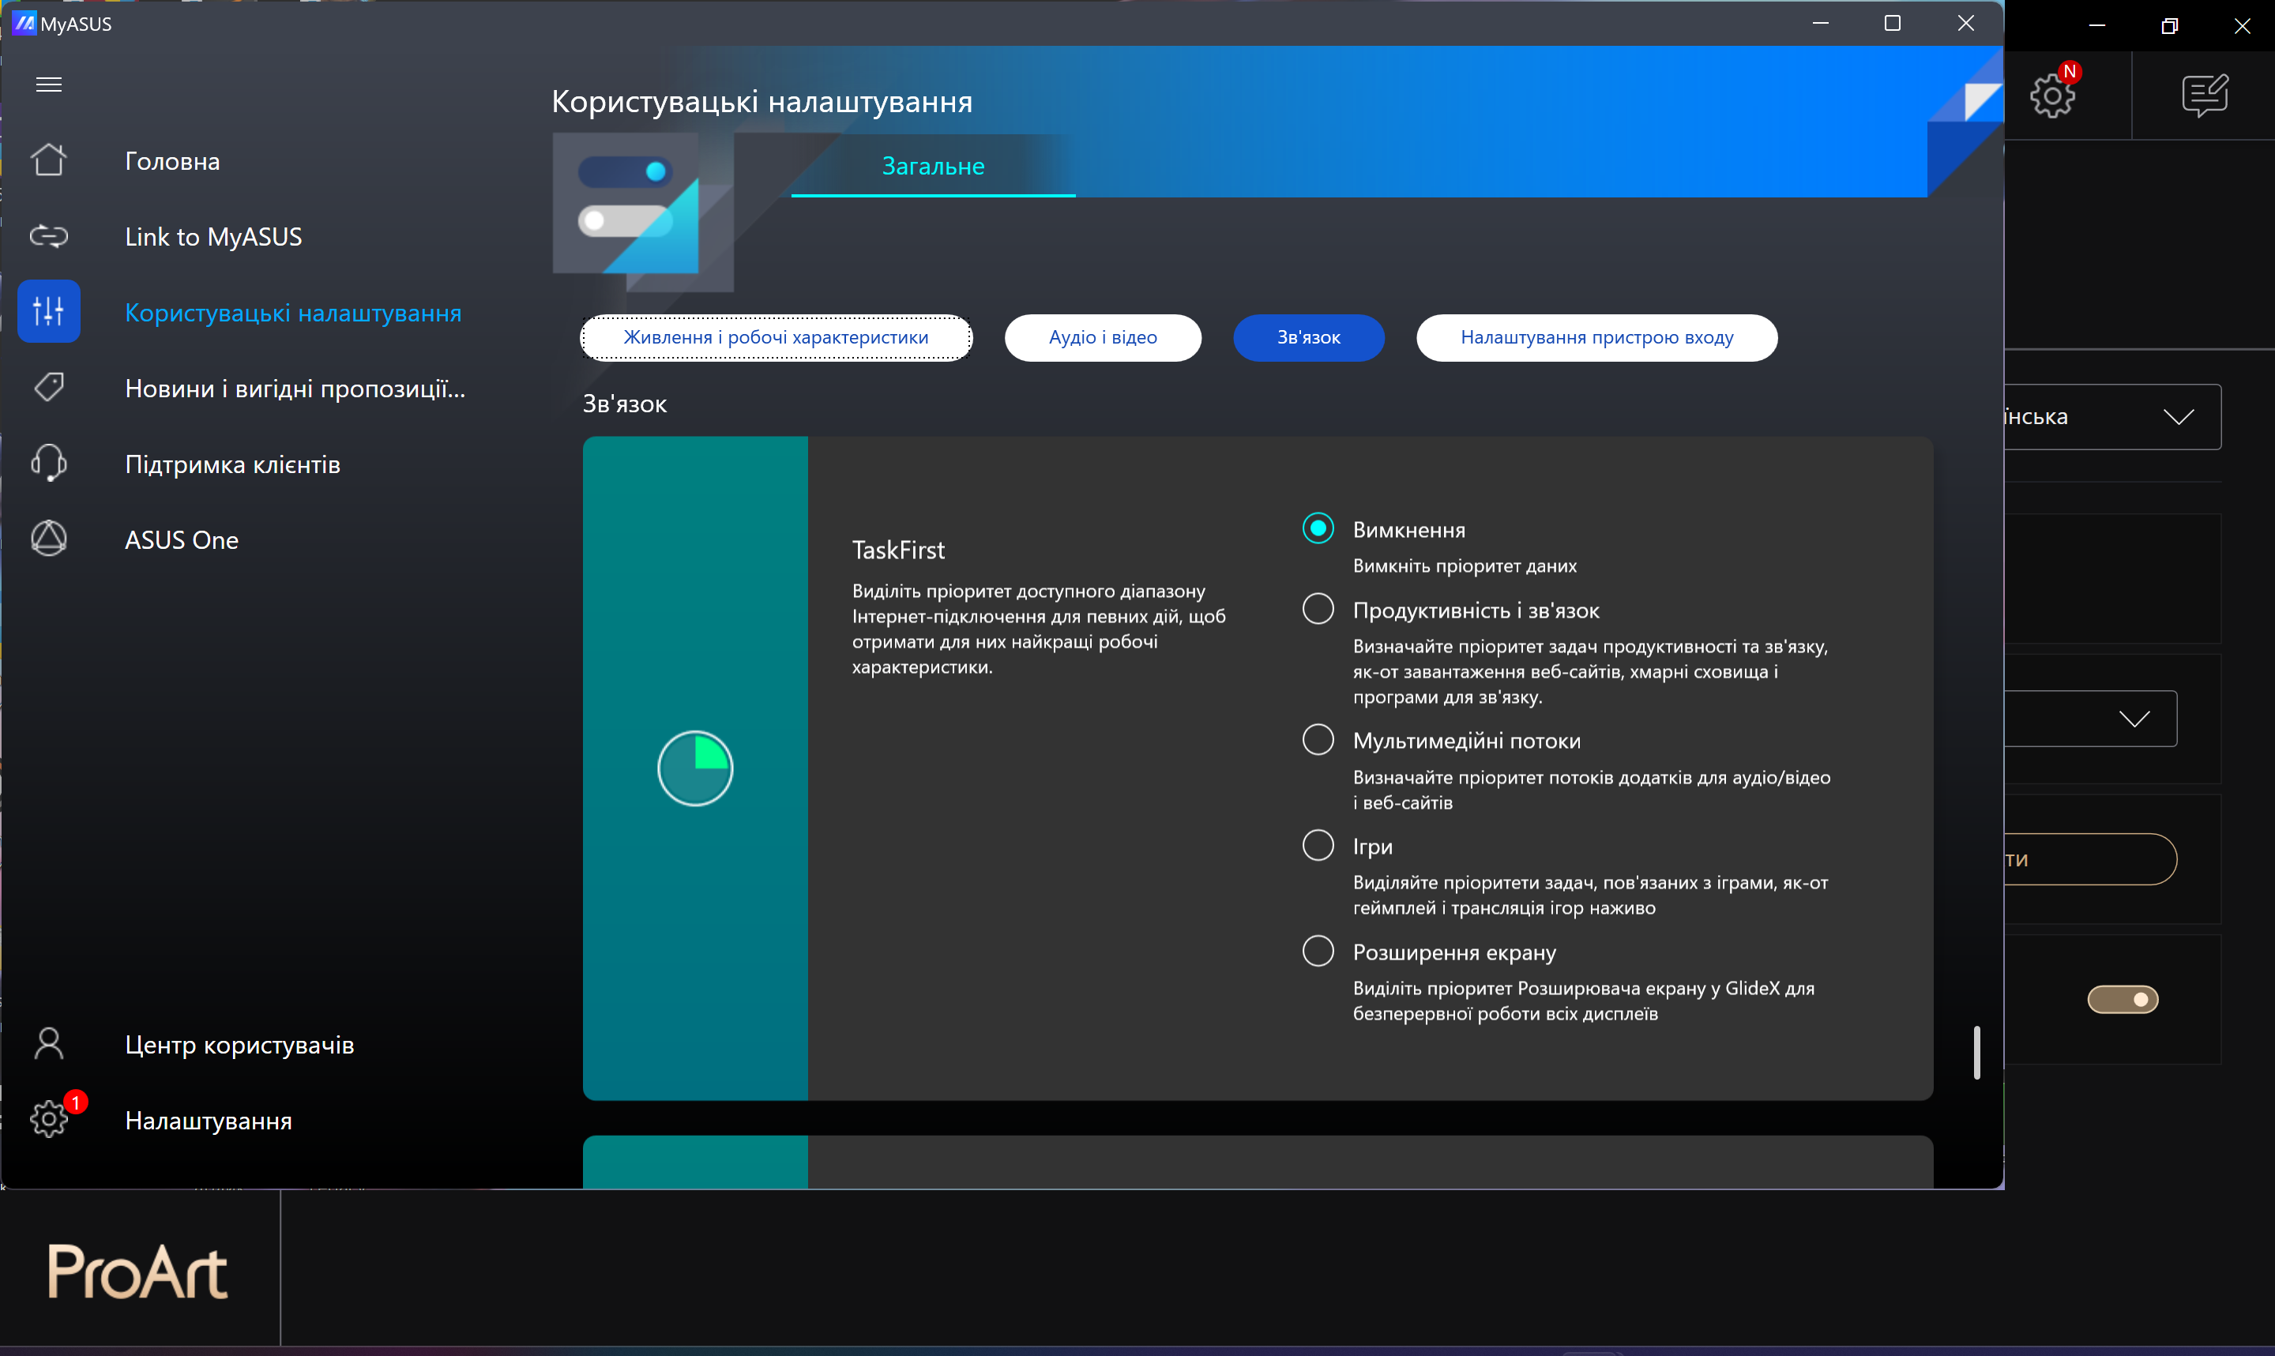Image resolution: width=2275 pixels, height=1356 pixels.
Task: Select the Мультимедійні потоки radio option
Action: pyautogui.click(x=1318, y=740)
